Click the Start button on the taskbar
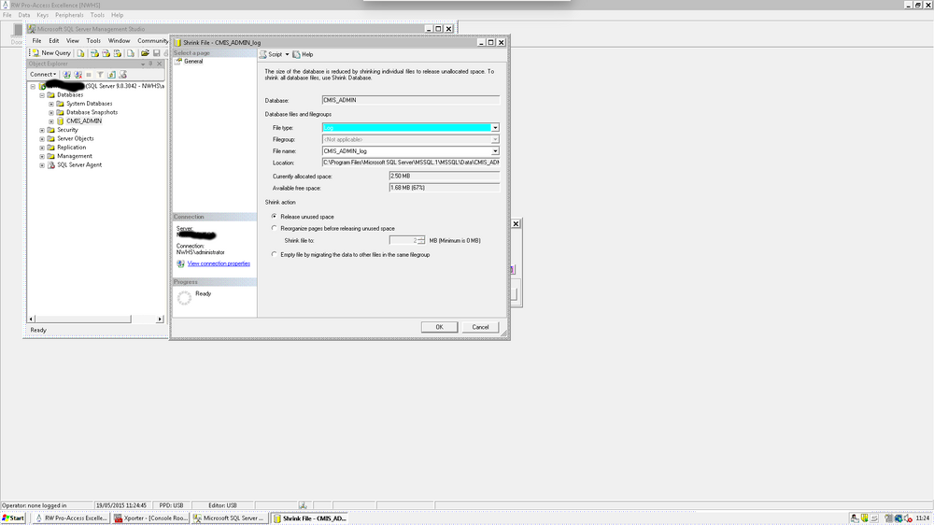The image size is (934, 525). (x=13, y=518)
